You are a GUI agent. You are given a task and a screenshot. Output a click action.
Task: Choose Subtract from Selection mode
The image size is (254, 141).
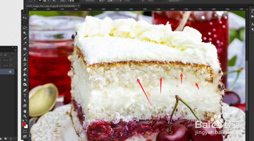49,1
